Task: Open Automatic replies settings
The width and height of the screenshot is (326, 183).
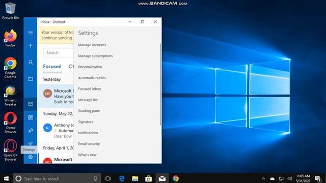Action: pos(92,78)
